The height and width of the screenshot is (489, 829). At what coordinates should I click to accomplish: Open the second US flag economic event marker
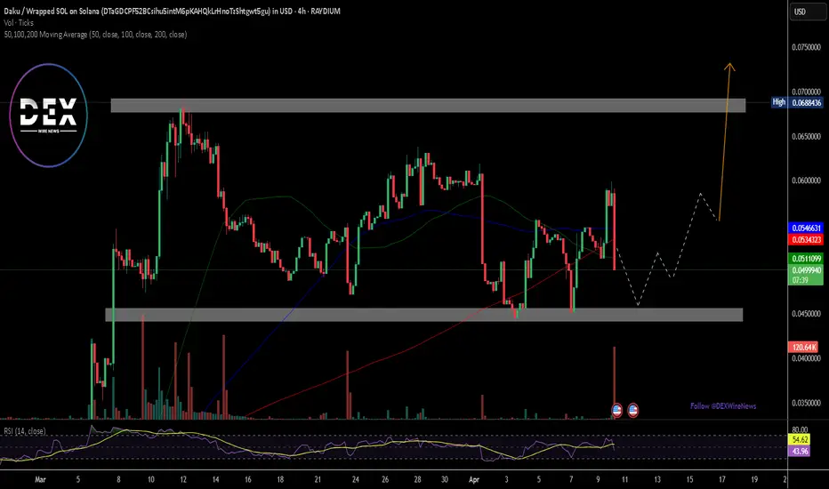pos(632,410)
